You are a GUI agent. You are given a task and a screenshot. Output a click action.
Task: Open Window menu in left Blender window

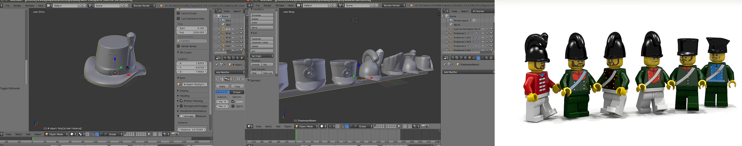pos(30,5)
